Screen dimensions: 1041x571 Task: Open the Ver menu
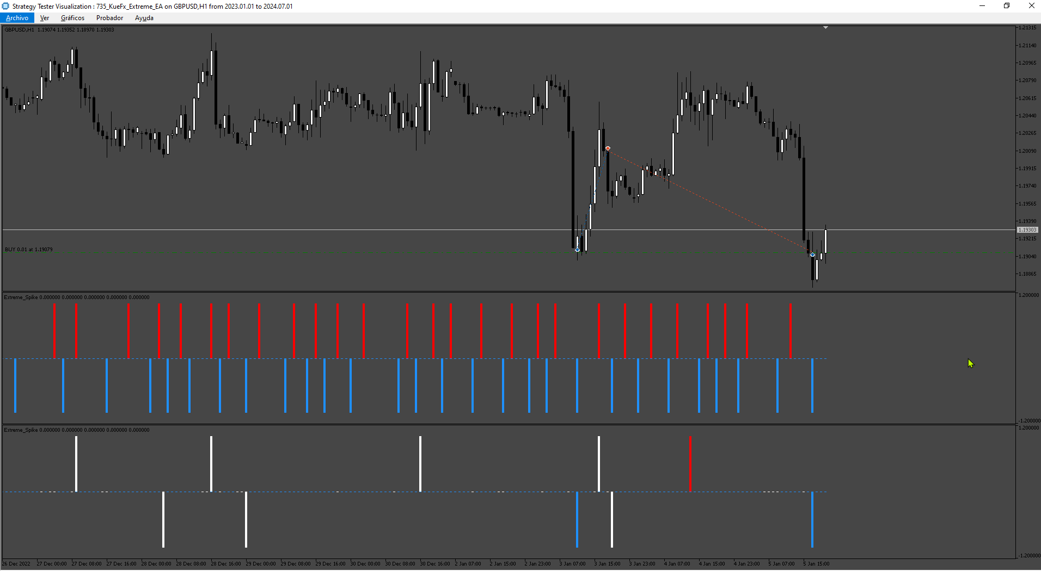pos(45,18)
